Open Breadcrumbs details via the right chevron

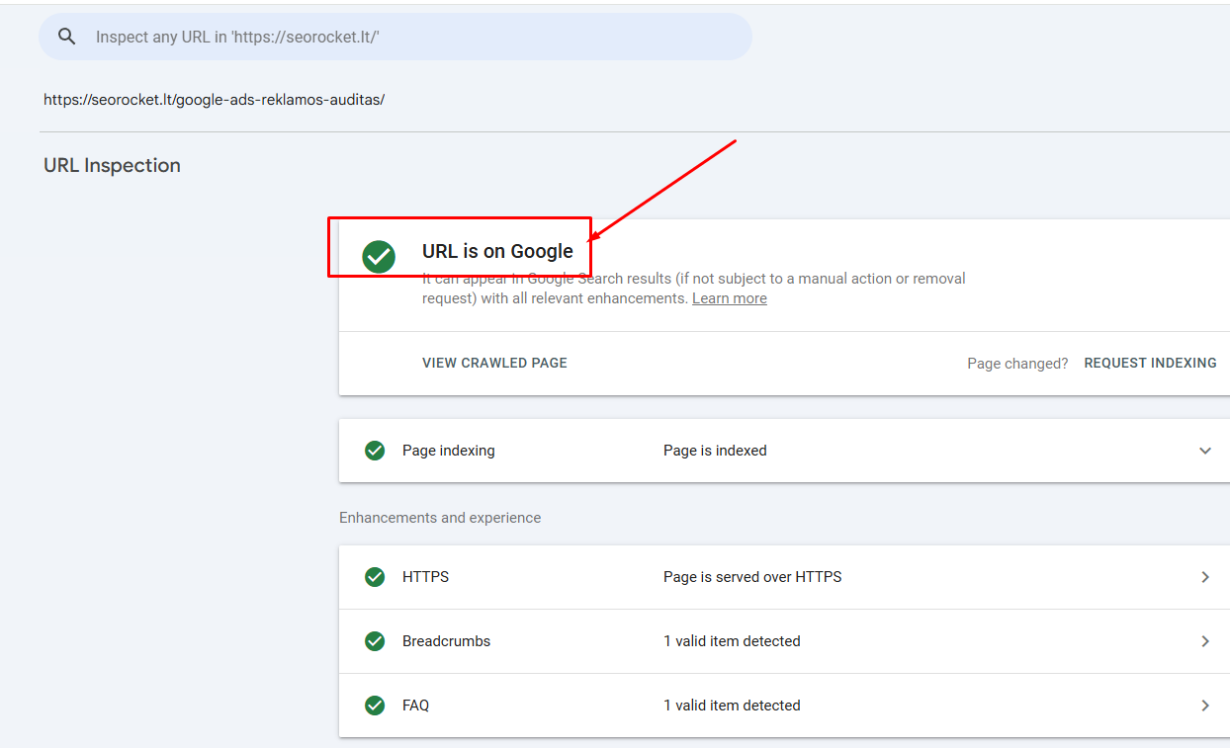[x=1204, y=641]
